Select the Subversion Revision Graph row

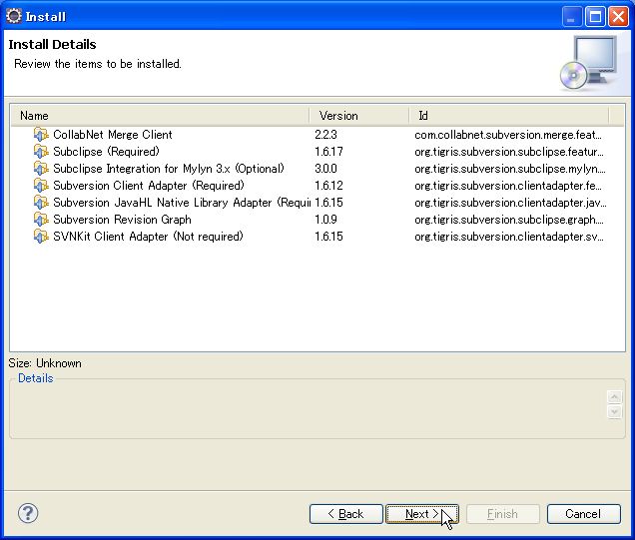[x=317, y=220]
